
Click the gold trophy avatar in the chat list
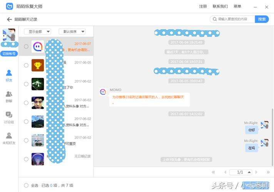click(38, 65)
